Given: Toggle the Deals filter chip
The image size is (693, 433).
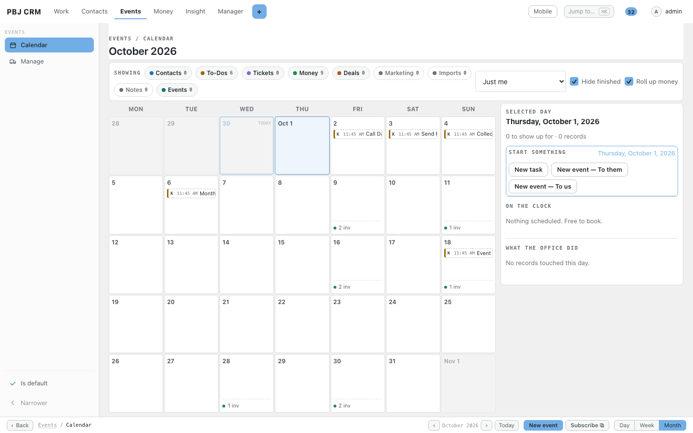Looking at the screenshot, I should [x=351, y=73].
